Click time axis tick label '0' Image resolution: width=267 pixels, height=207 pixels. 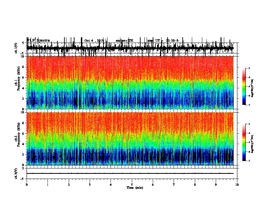pyautogui.click(x=27, y=185)
